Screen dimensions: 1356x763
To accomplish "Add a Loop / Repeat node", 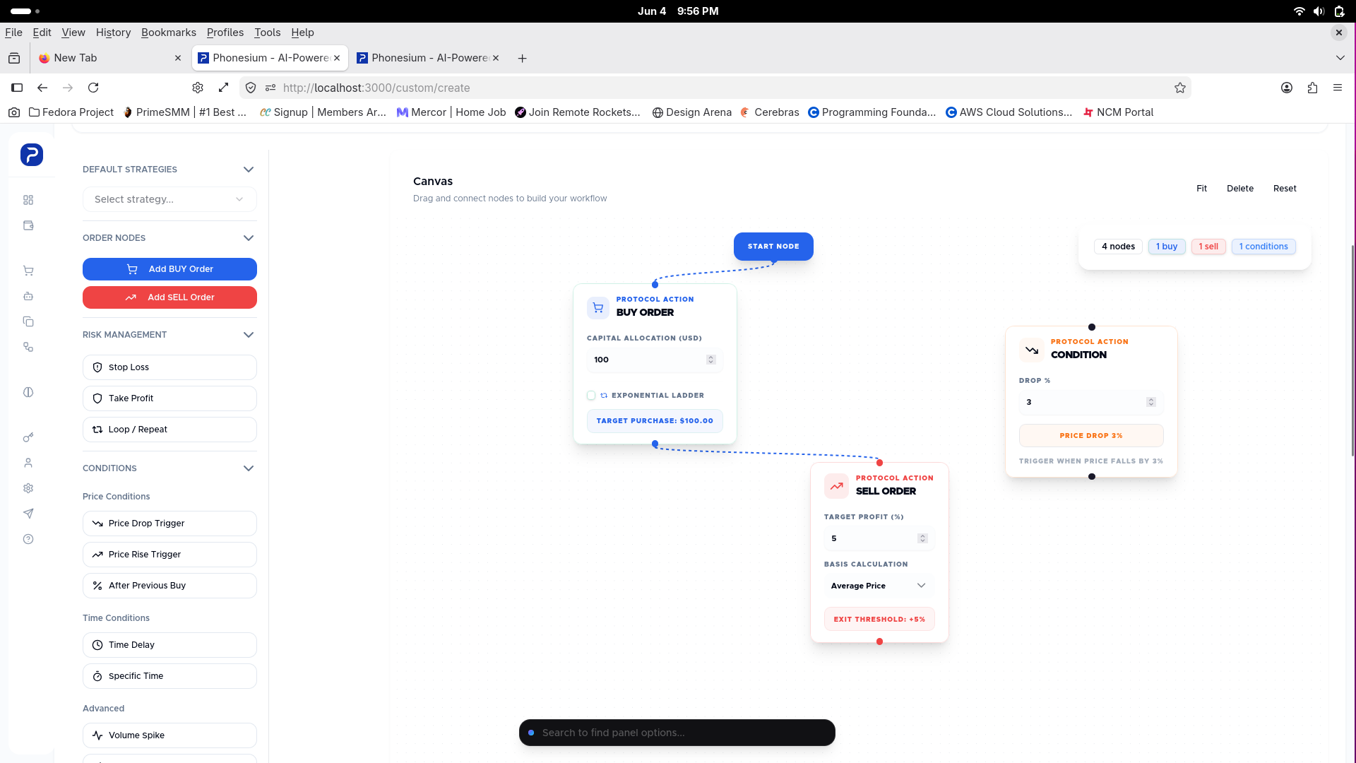I will pyautogui.click(x=169, y=430).
